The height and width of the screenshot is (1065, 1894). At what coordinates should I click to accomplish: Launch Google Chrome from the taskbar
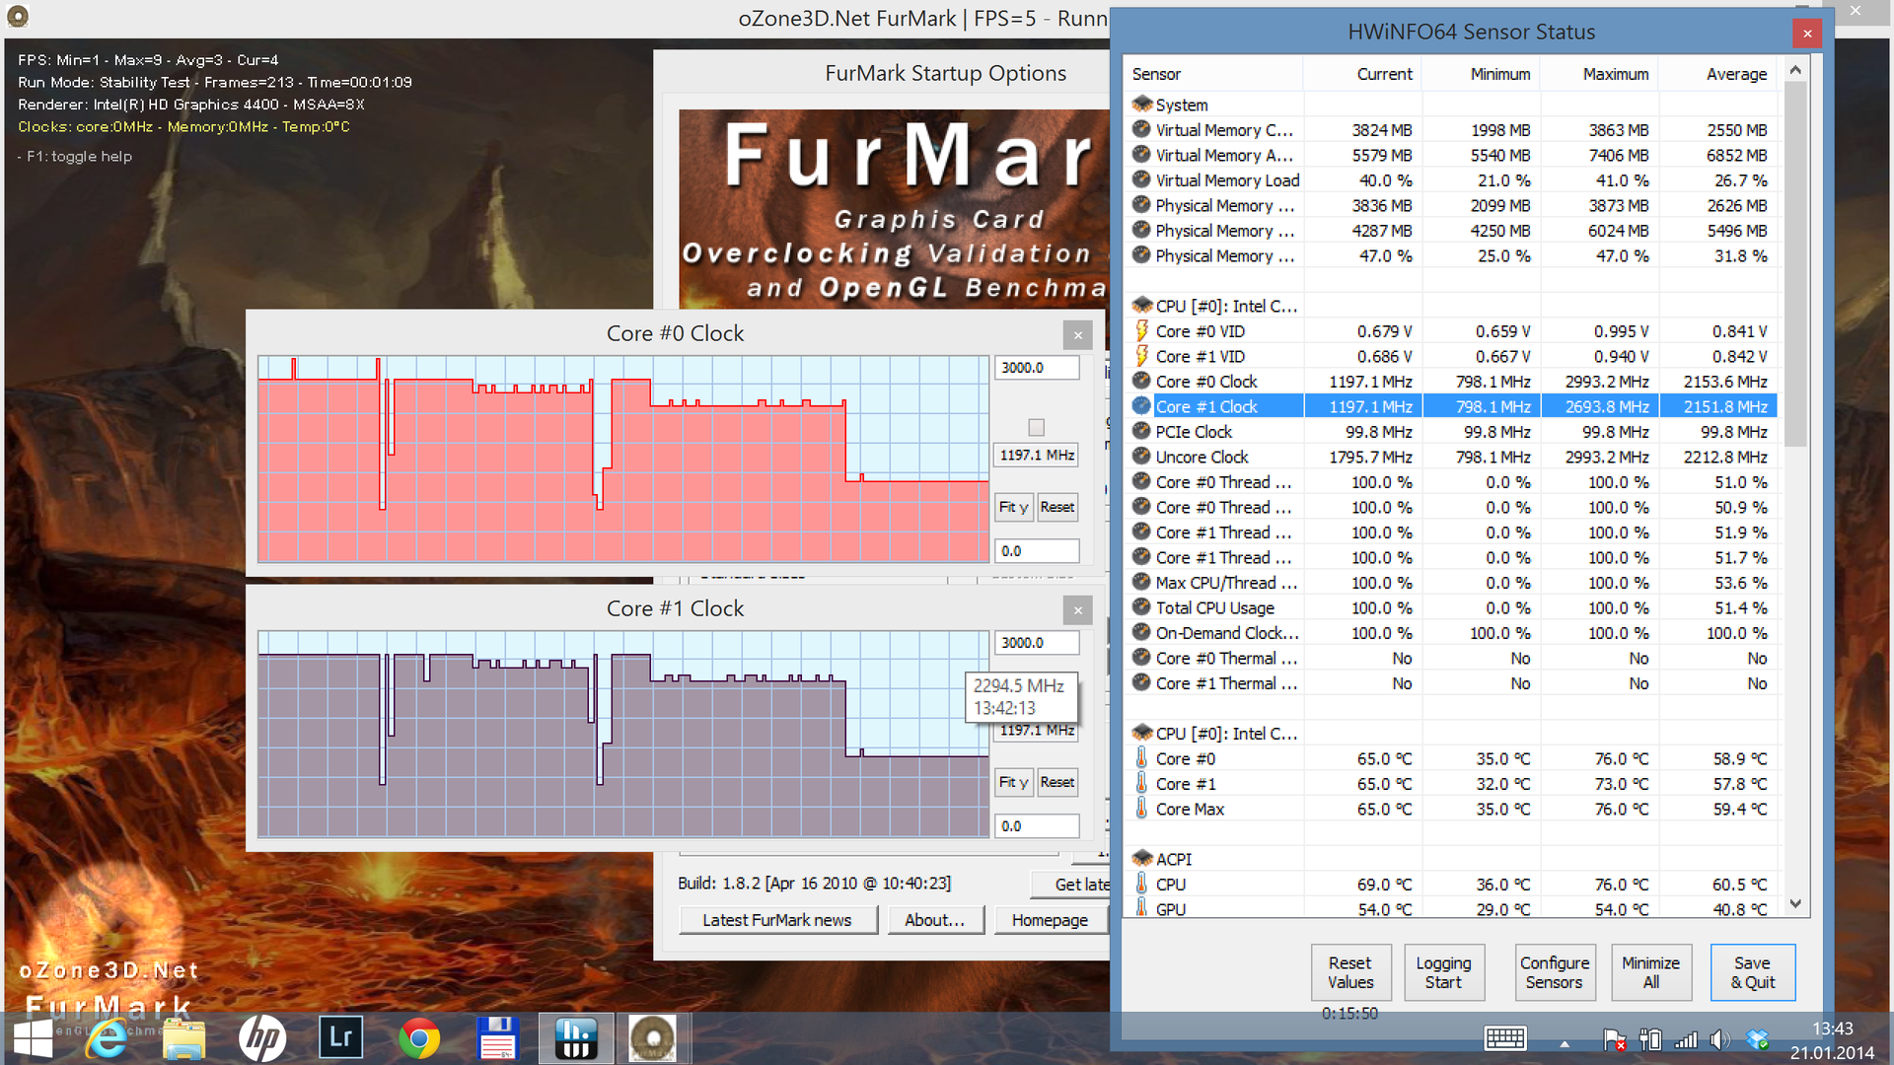click(419, 1038)
